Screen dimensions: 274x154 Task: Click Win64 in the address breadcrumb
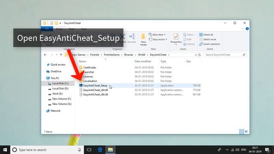142,55
